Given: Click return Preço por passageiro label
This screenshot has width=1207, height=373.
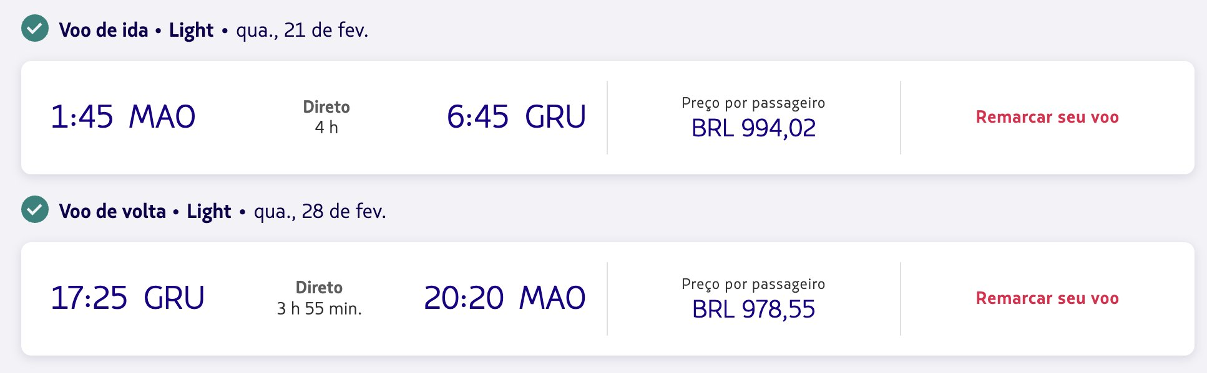Looking at the screenshot, I should point(753,284).
